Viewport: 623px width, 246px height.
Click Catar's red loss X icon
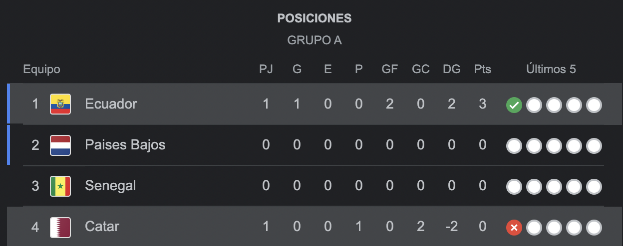click(514, 228)
